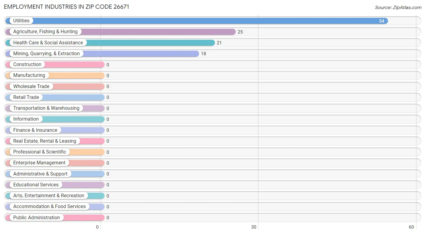Click the zero value beside Public Administration bar

pos(108,218)
